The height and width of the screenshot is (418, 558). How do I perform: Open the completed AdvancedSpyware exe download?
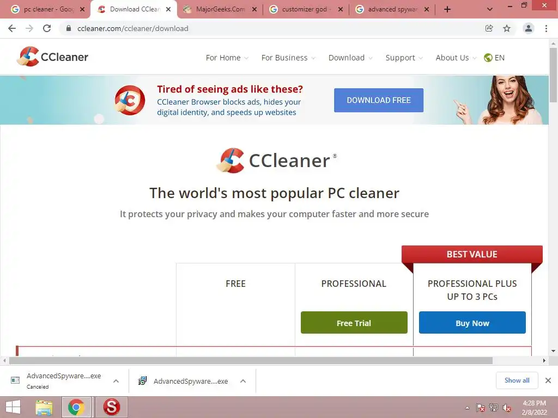[x=183, y=381]
